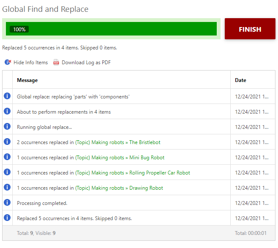This screenshot has width=278, height=248.
Task: Open topic link Mini Bug Robot
Action: click(120, 158)
